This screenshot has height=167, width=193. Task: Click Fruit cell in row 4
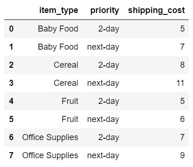click(x=70, y=101)
